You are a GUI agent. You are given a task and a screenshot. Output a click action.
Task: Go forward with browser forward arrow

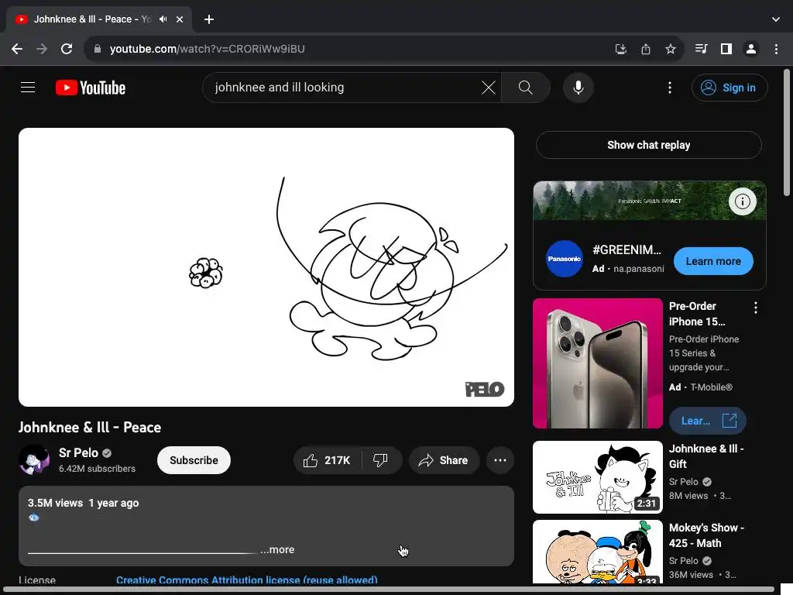click(42, 49)
